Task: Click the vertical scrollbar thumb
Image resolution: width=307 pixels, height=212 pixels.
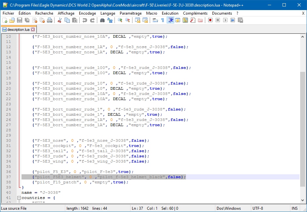Action: coord(302,129)
